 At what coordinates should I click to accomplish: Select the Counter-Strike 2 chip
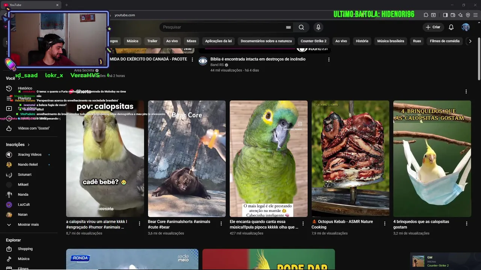[x=313, y=41]
